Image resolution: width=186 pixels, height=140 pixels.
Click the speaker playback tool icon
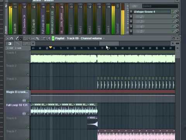[x=48, y=38]
